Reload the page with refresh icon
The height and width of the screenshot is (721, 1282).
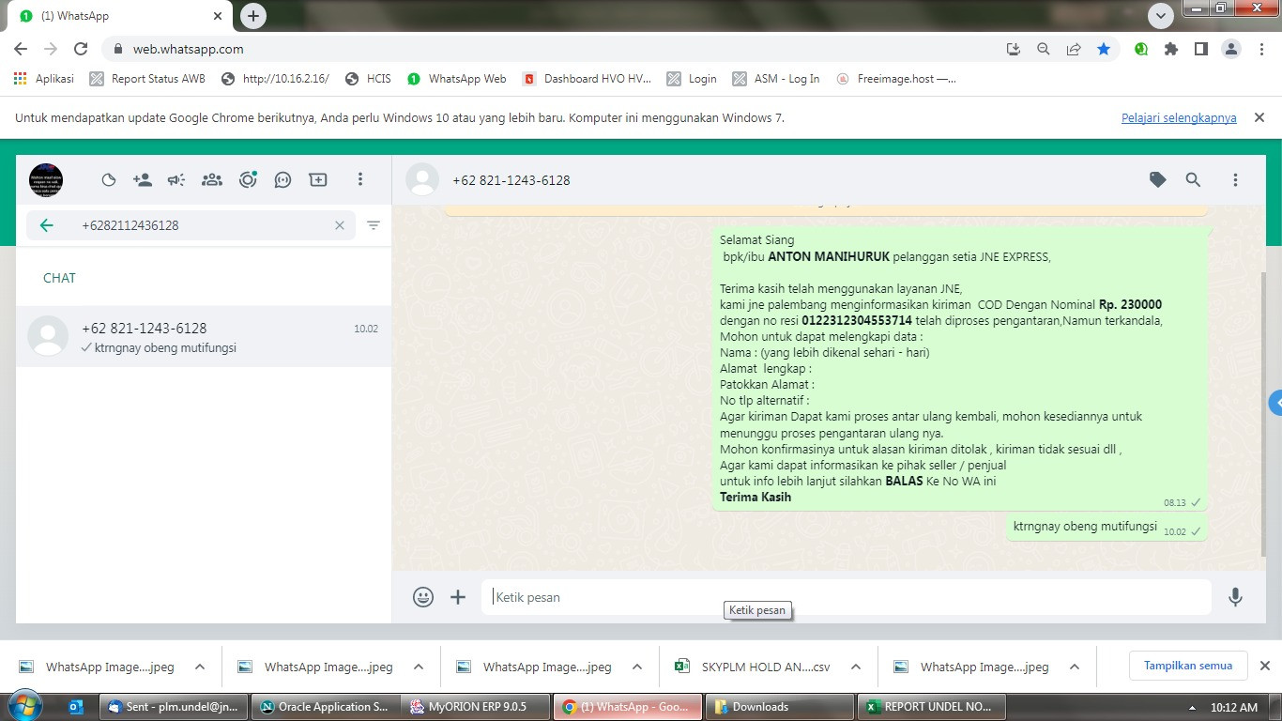point(81,49)
